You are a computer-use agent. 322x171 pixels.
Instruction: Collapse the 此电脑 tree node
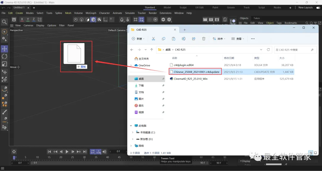[131, 126]
